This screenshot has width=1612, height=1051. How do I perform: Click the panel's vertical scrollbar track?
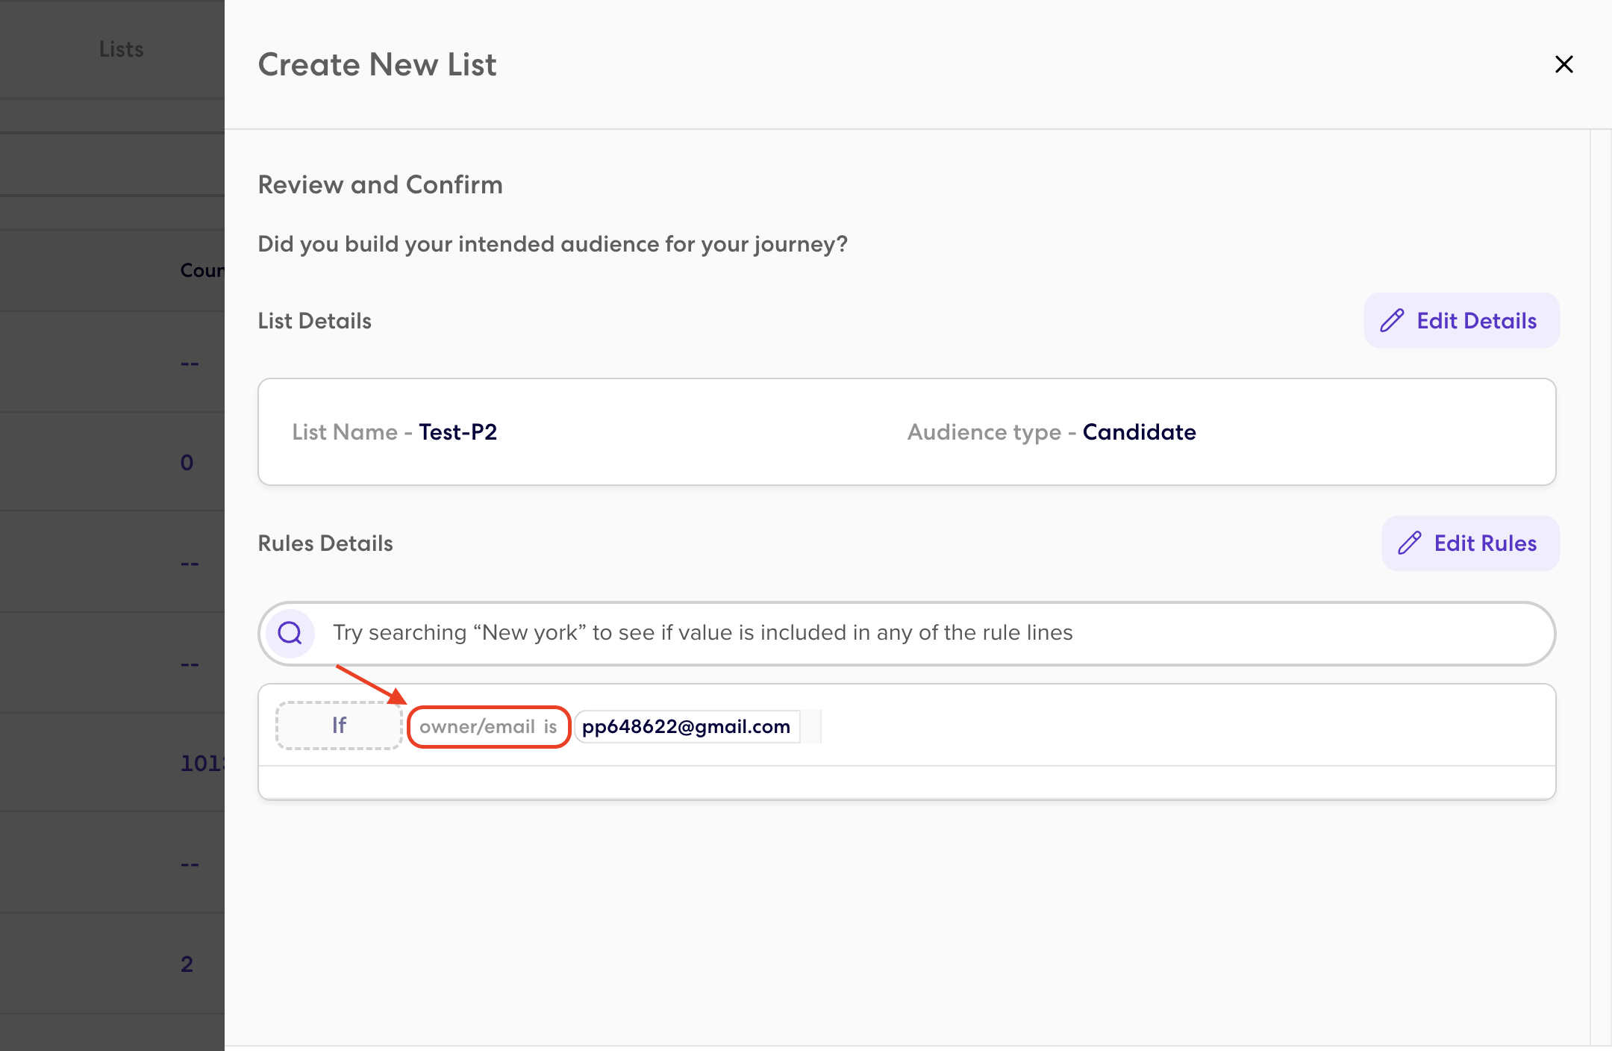[1601, 587]
